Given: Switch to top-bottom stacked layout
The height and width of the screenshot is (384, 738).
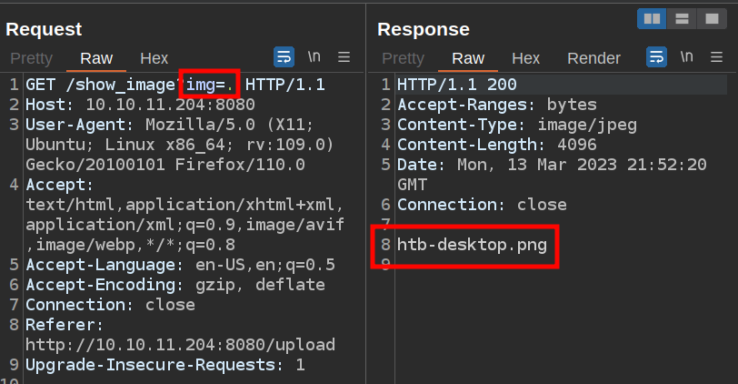Looking at the screenshot, I should point(683,18).
